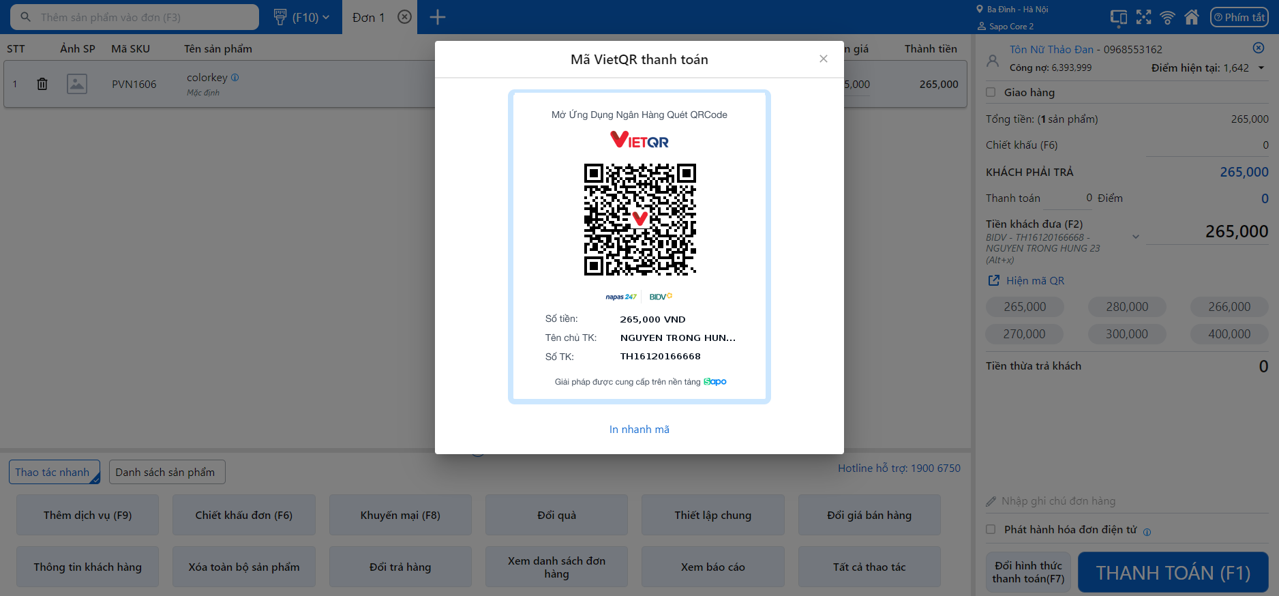Click Khuyến mại (F8) button
This screenshot has height=596, width=1279.
click(400, 515)
